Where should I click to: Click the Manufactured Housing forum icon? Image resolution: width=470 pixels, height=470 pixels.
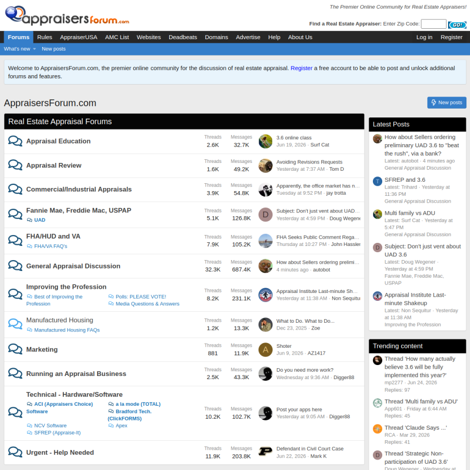pyautogui.click(x=15, y=324)
